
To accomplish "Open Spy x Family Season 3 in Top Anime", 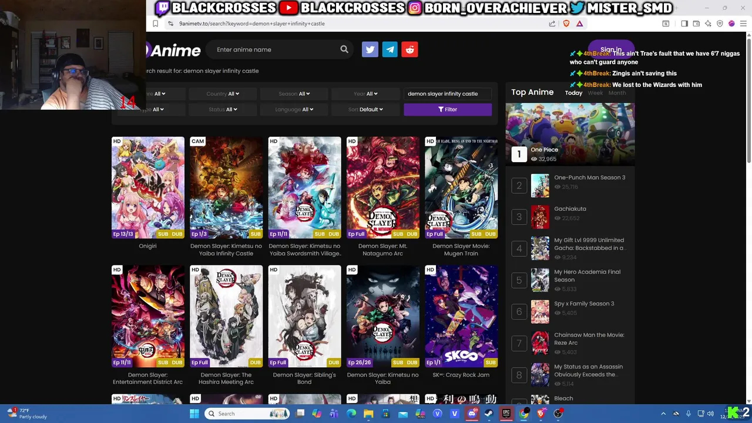I will tap(584, 304).
